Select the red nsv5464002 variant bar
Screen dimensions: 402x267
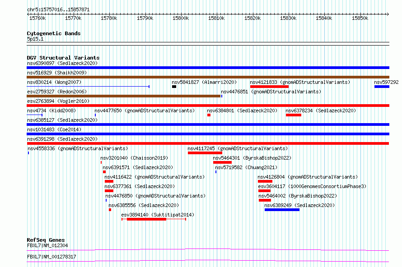click(x=265, y=200)
